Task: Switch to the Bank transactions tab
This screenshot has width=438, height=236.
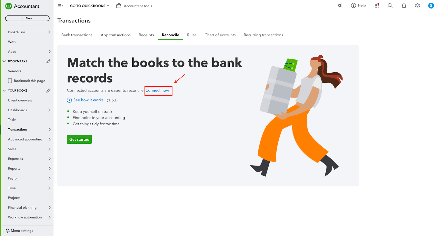Action: point(77,35)
